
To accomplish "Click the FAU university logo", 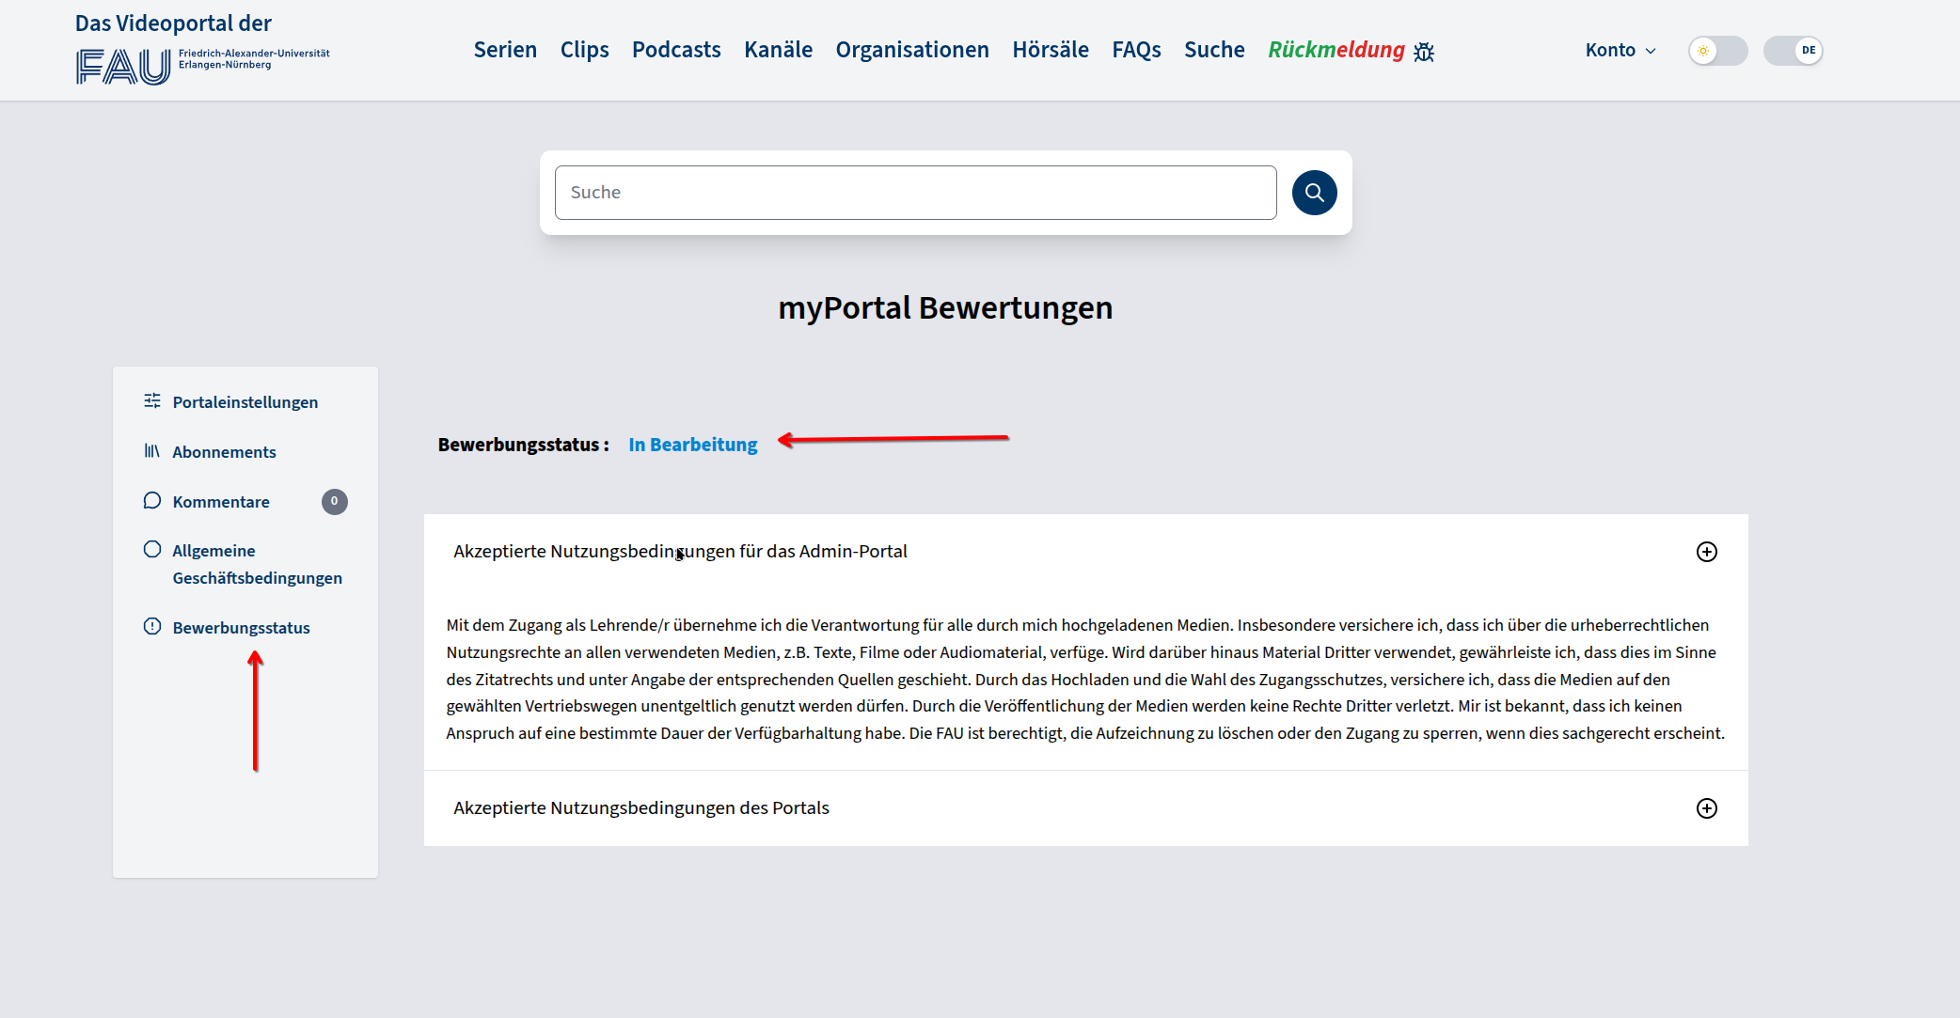I will [123, 67].
